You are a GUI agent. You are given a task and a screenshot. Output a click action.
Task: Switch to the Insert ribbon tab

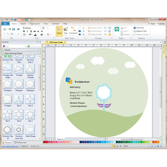click(23, 24)
